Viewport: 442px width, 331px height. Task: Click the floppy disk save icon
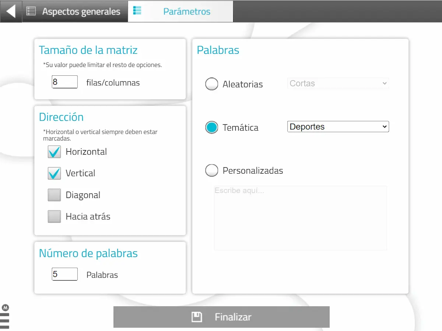[x=197, y=317]
